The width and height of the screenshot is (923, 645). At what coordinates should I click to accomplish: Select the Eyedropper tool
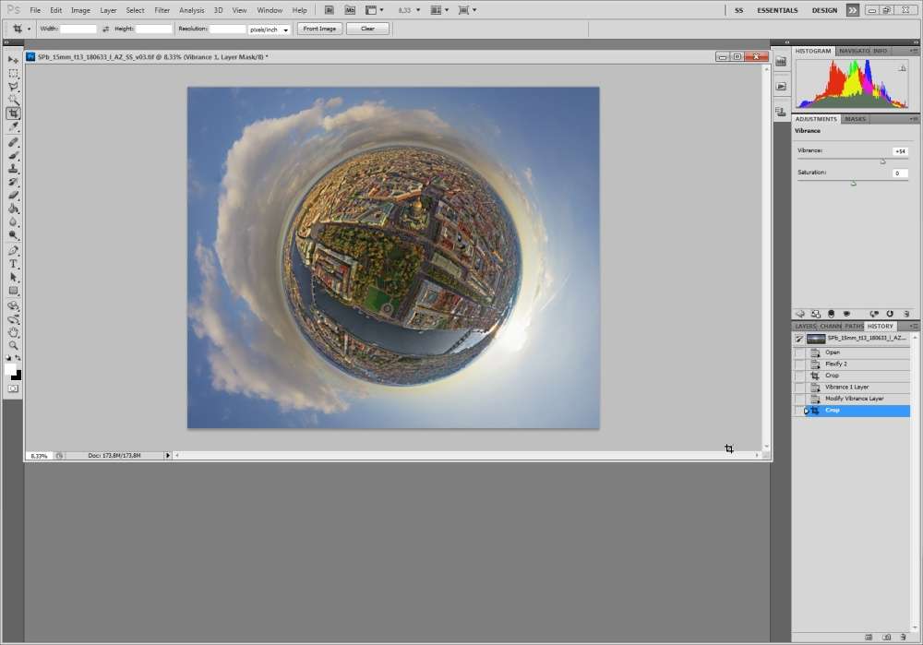click(x=13, y=127)
